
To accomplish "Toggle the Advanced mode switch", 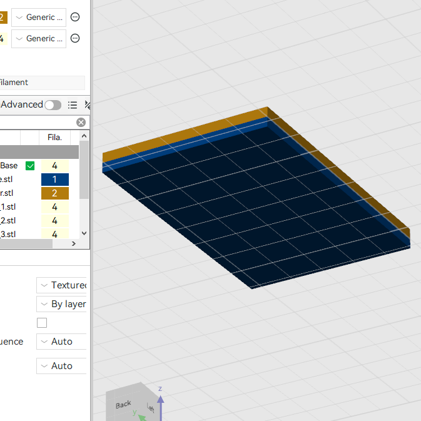I will click(x=53, y=105).
